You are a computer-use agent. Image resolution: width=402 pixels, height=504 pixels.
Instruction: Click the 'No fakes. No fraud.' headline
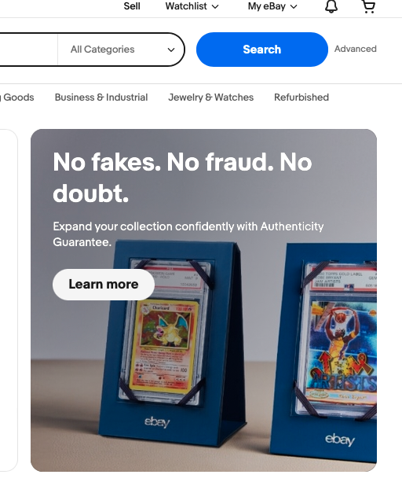pyautogui.click(x=182, y=178)
